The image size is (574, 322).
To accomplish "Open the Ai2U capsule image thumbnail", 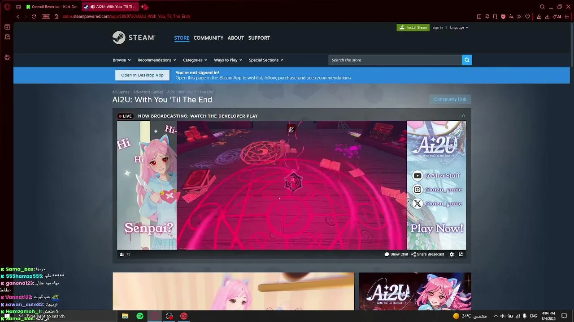I will tap(415, 291).
